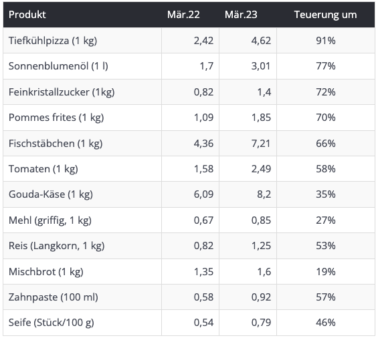Select the Fischstäbchen (1 kg) cell

[x=56, y=144]
